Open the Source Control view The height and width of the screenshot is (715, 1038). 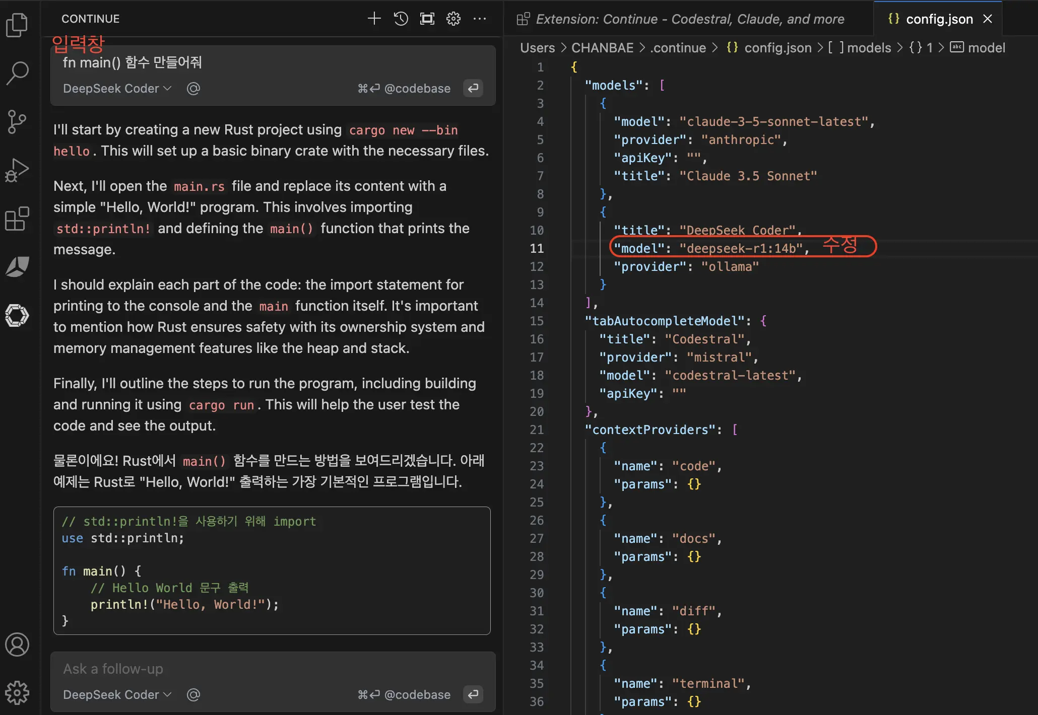tap(17, 121)
